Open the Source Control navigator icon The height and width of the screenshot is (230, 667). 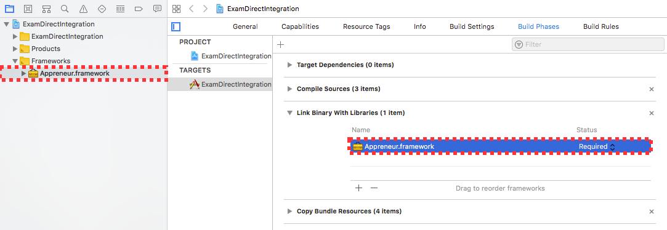click(x=28, y=9)
